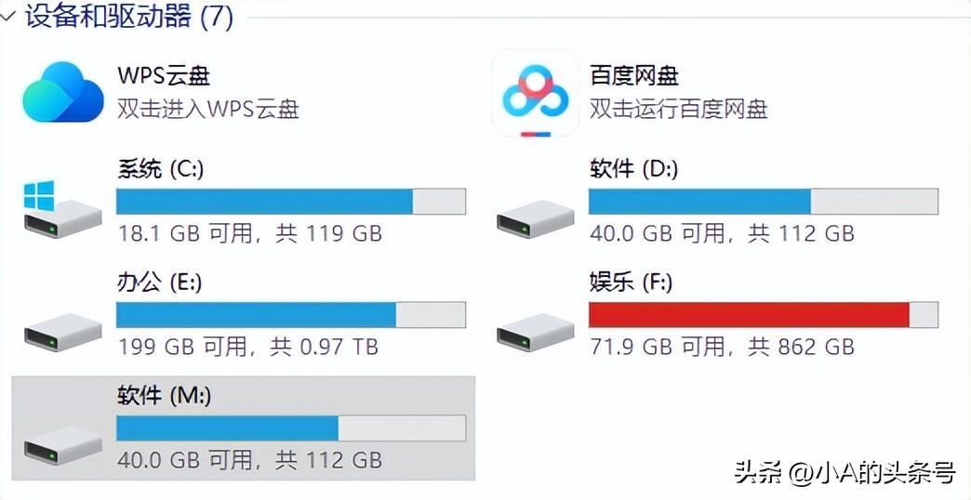Image resolution: width=971 pixels, height=500 pixels.
Task: Click the 软件 (M:) drive icon
Action: (x=63, y=445)
